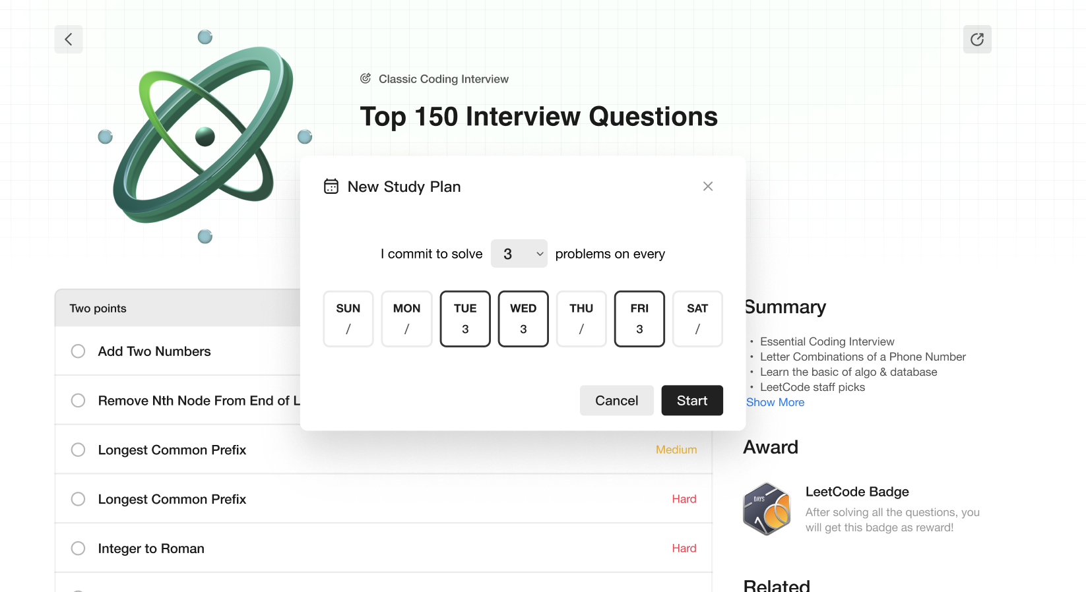Screen dimensions: 1086x592
Task: Click Cancel in the study plan dialog
Action: [x=616, y=401]
